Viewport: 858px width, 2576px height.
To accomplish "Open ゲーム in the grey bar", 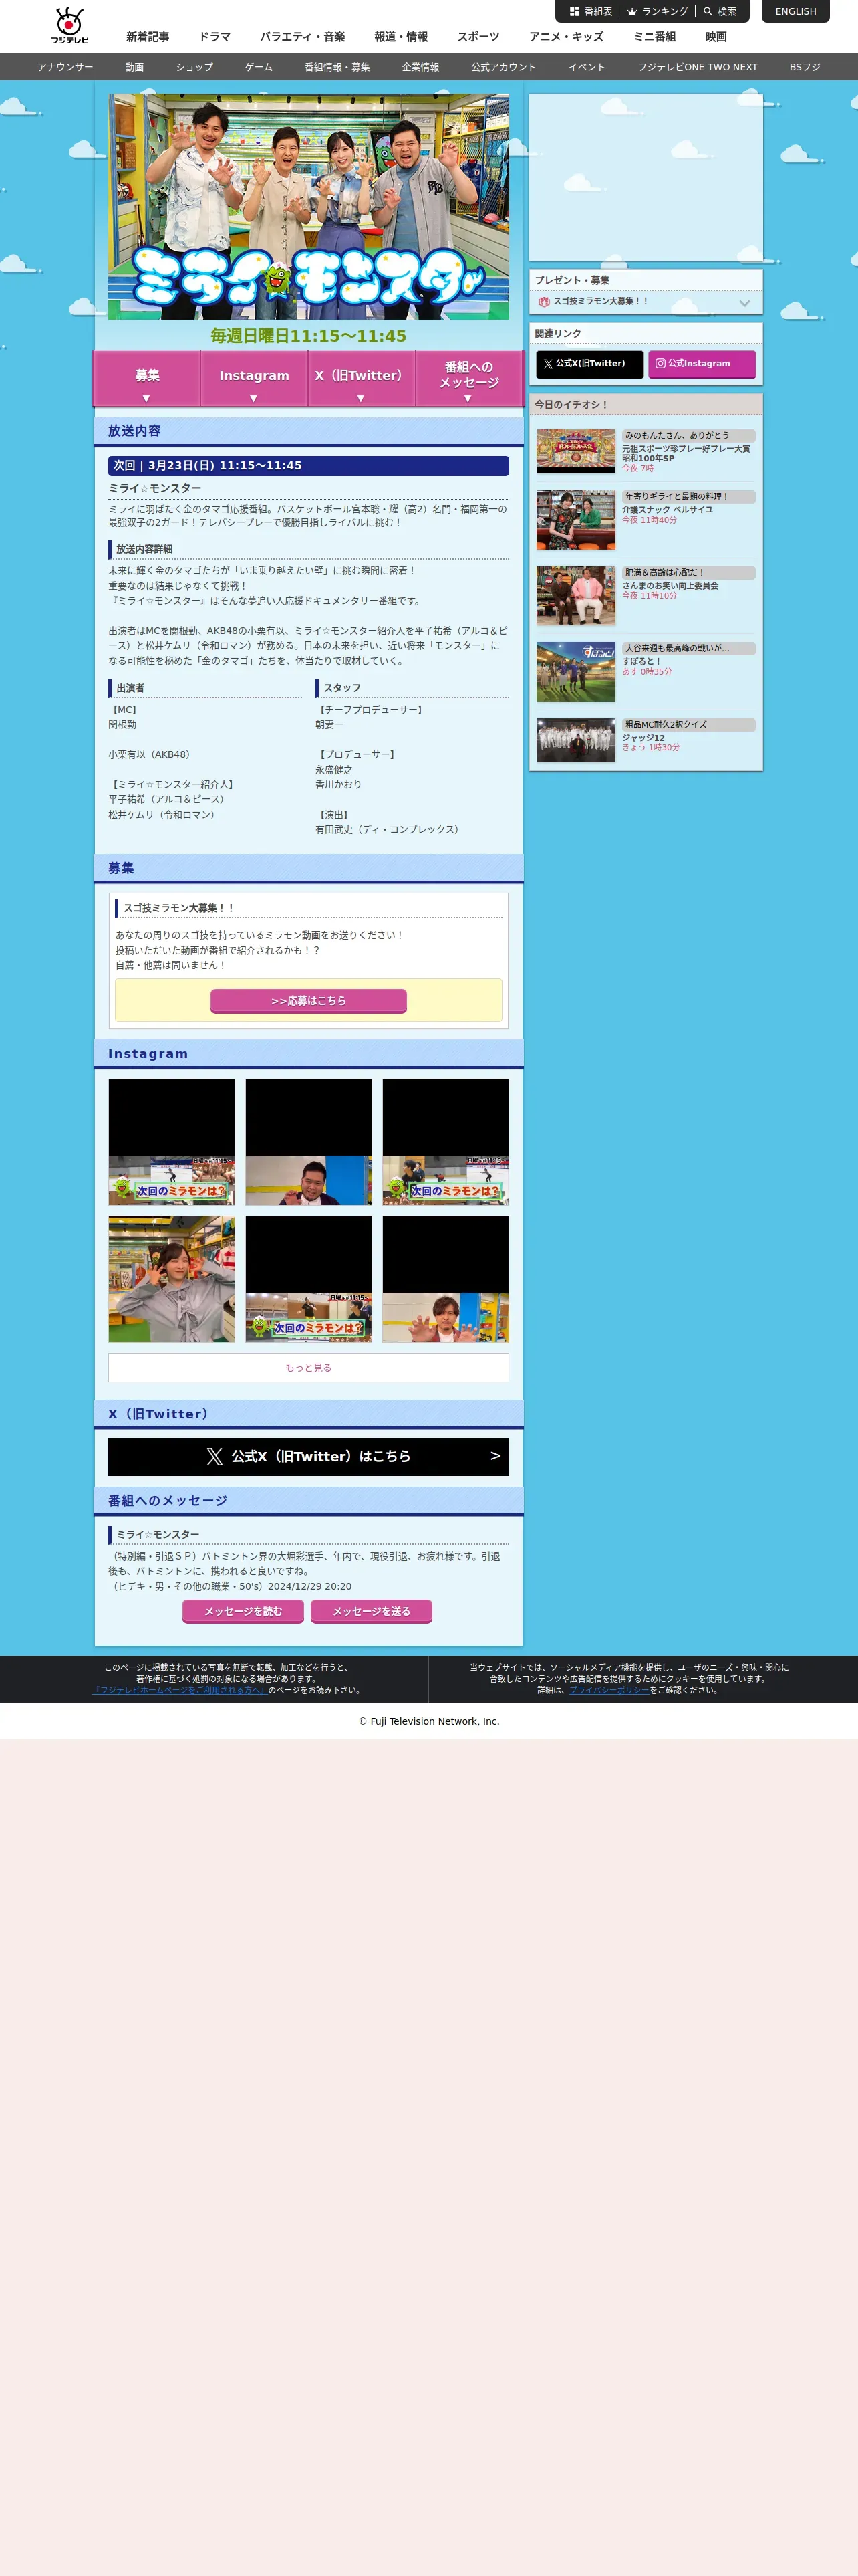I will [x=259, y=67].
